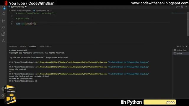Select the TERMINAL panel tab
This screenshot has height=106, width=189.
click(x=32, y=47)
